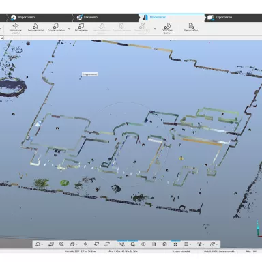Expand the dropdown beside the chain-link icon
This screenshot has width=262, height=262.
217,244
